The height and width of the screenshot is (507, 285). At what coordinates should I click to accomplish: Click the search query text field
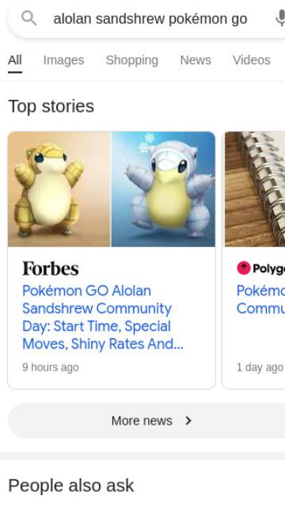point(150,19)
